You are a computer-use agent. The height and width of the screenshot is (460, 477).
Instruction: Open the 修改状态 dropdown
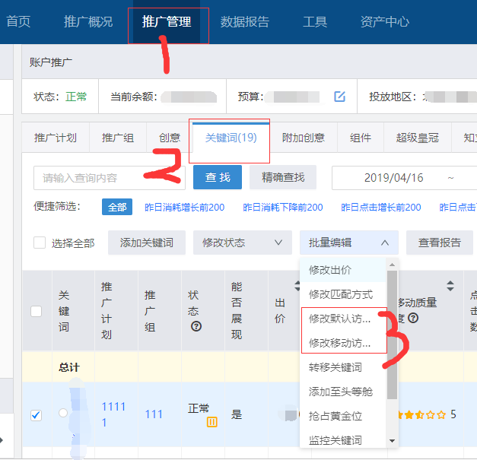(242, 243)
